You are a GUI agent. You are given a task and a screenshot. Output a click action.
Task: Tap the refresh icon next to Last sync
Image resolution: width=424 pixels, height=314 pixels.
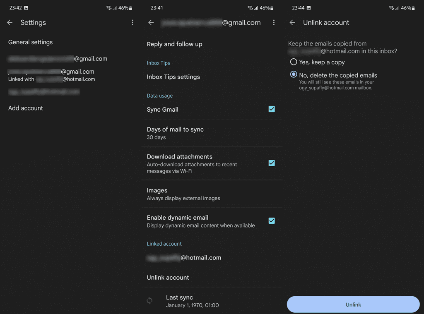click(x=149, y=301)
